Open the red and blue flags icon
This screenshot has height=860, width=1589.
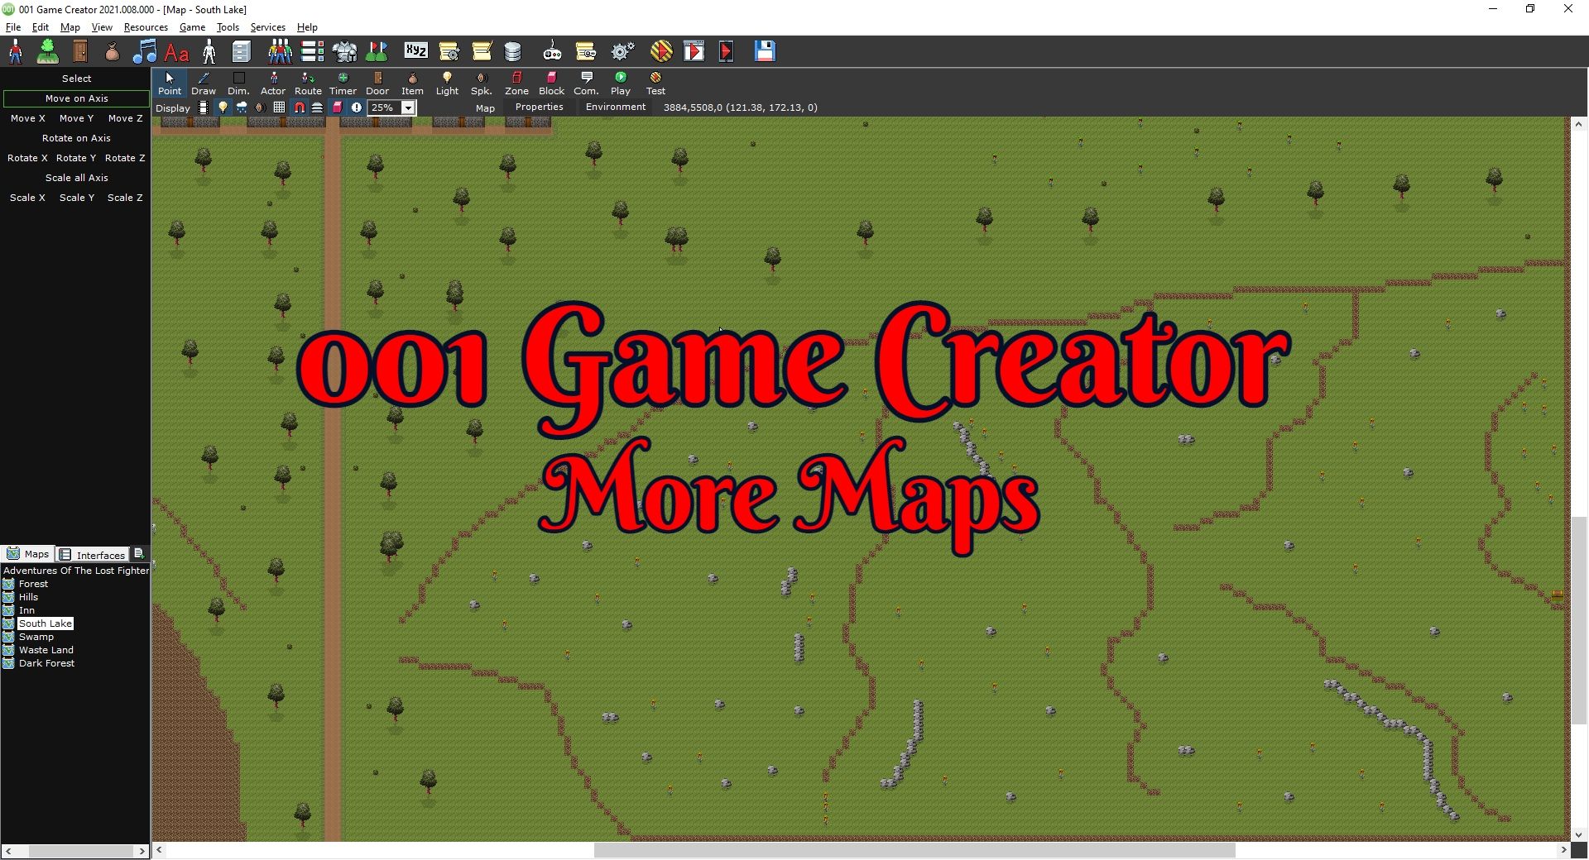point(377,51)
